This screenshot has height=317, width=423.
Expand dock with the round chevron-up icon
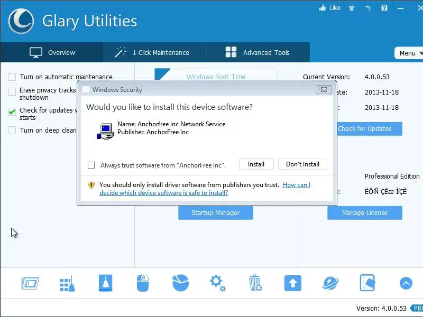(406, 283)
